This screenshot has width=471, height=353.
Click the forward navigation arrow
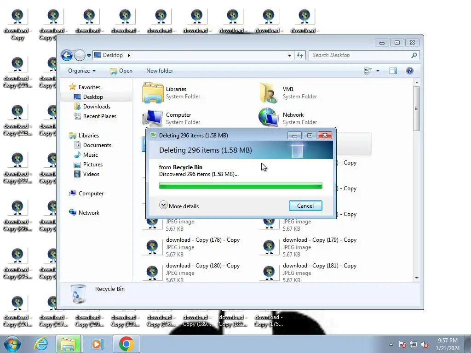point(80,55)
